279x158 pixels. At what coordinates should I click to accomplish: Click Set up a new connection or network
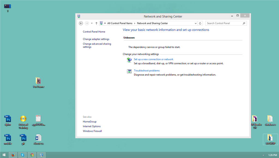[153, 59]
